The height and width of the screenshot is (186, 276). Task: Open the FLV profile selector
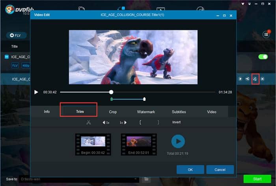[16, 35]
